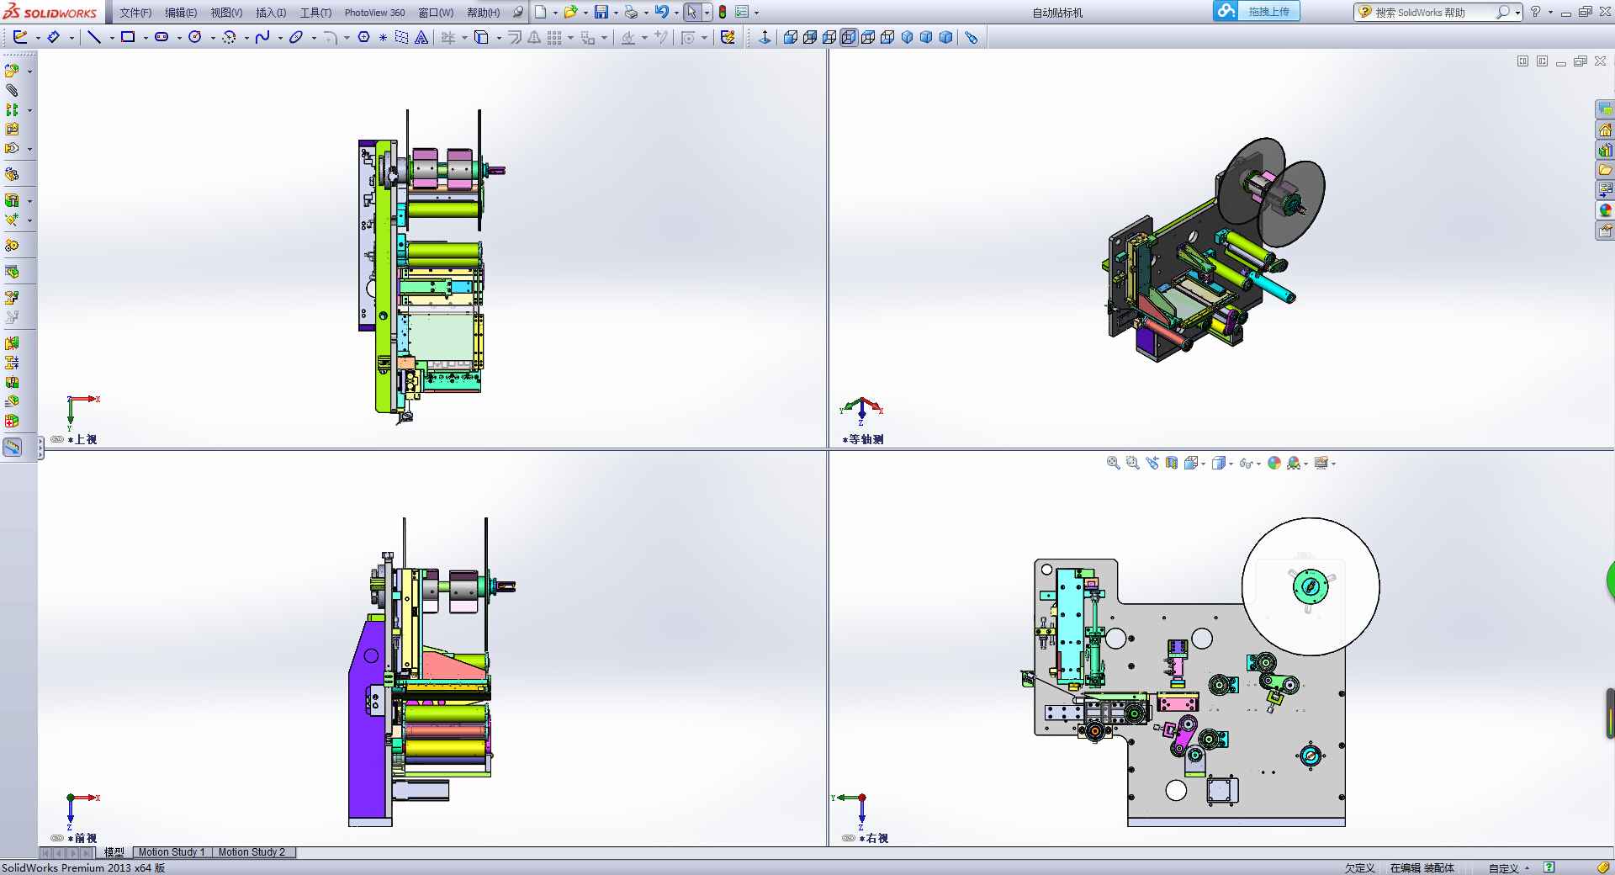Open the 视图(V) menu
The height and width of the screenshot is (875, 1615).
coord(226,13)
